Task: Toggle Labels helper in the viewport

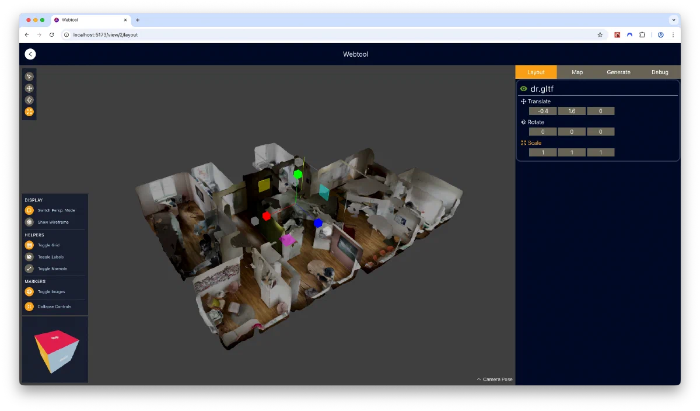Action: point(29,257)
